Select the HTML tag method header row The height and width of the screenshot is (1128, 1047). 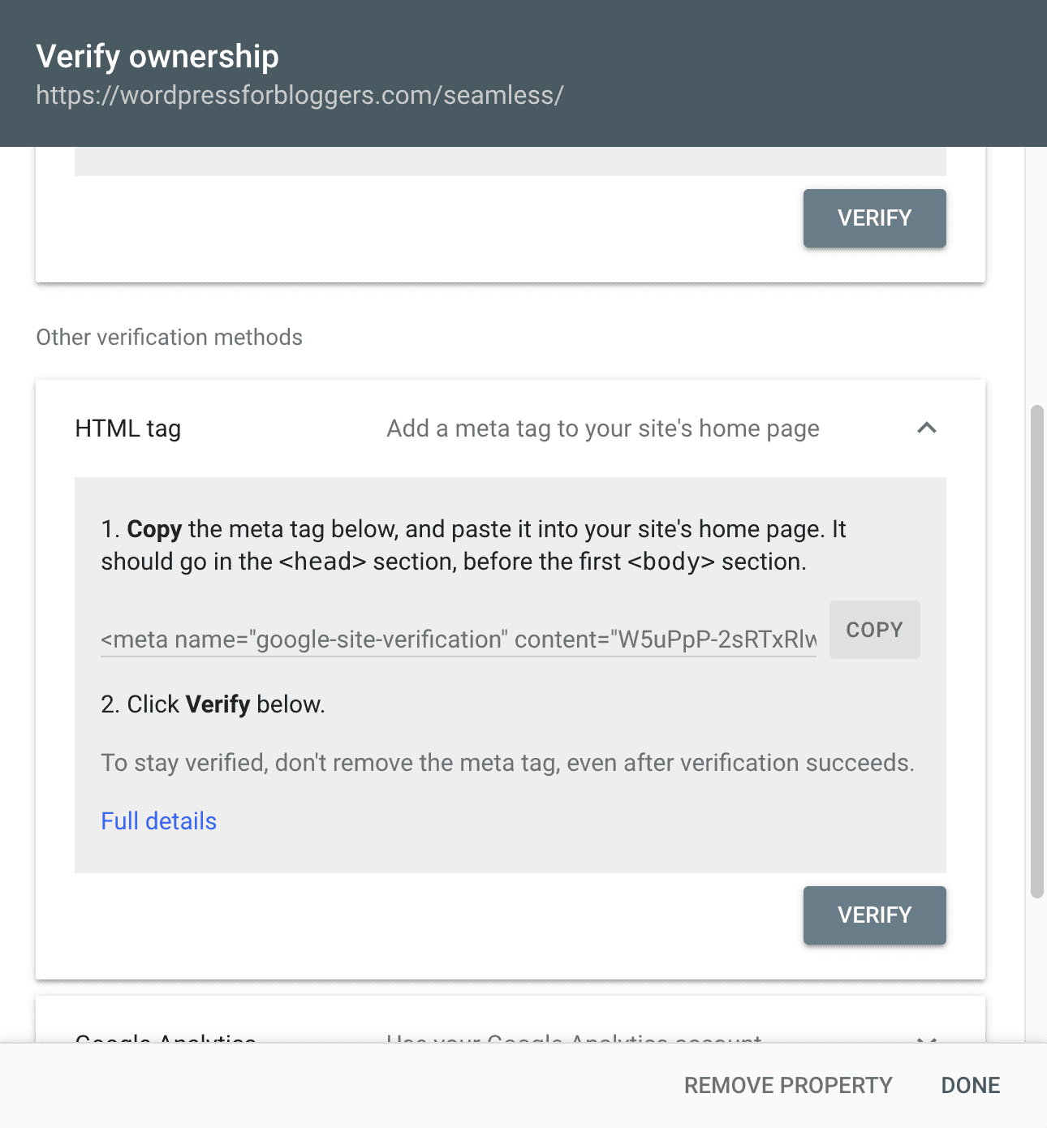point(503,428)
